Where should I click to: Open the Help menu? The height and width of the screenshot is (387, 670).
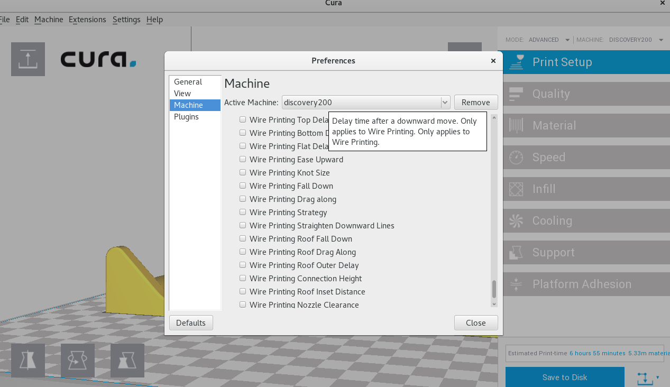tap(154, 20)
